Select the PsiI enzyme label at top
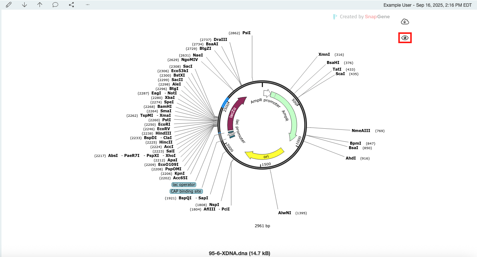The image size is (477, 257). point(247,33)
